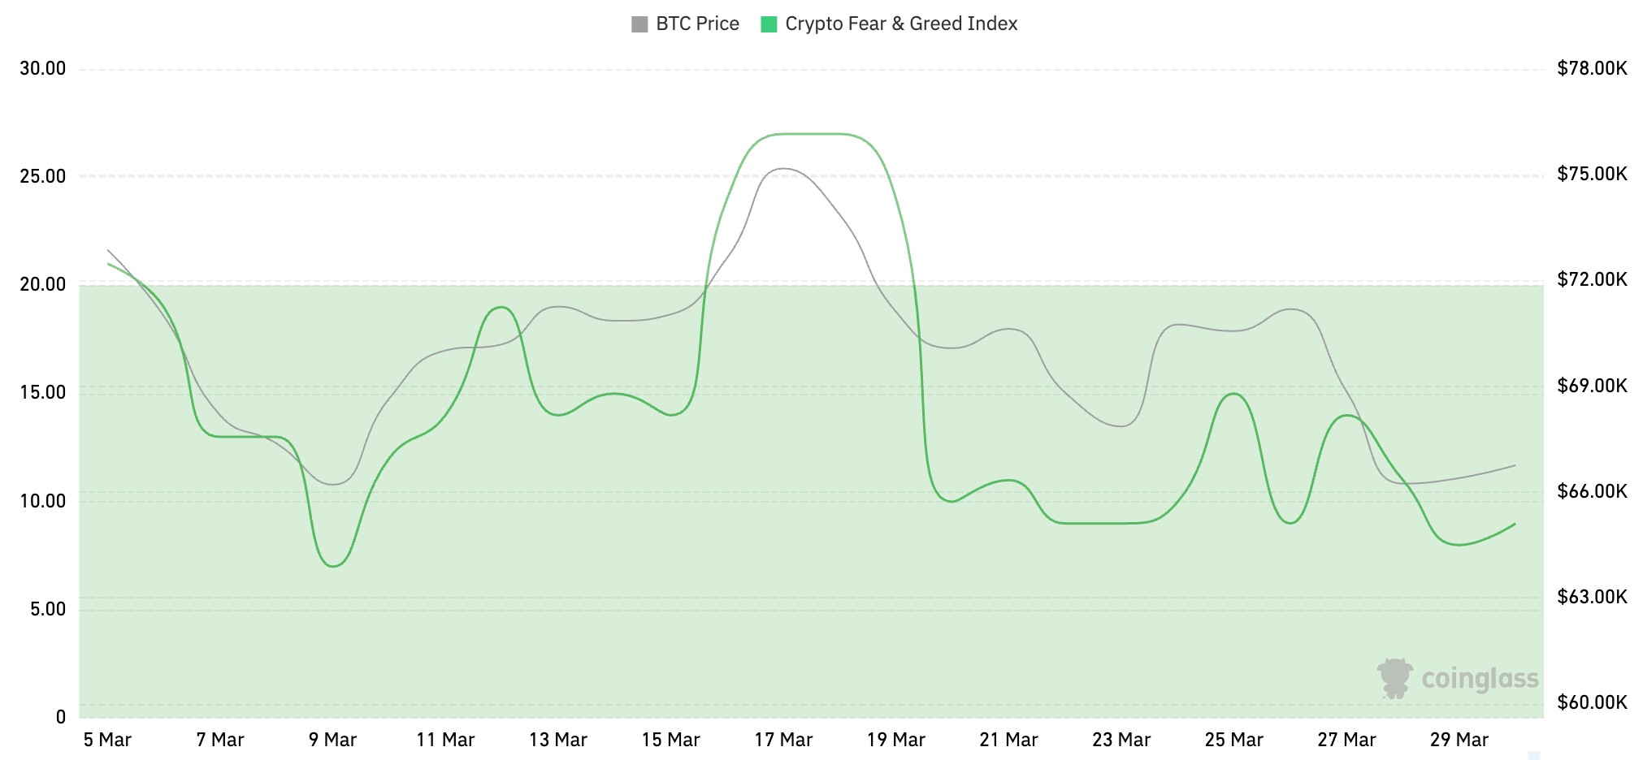
Task: Toggle the Crypto Fear & Greed Index label
Action: (x=900, y=24)
